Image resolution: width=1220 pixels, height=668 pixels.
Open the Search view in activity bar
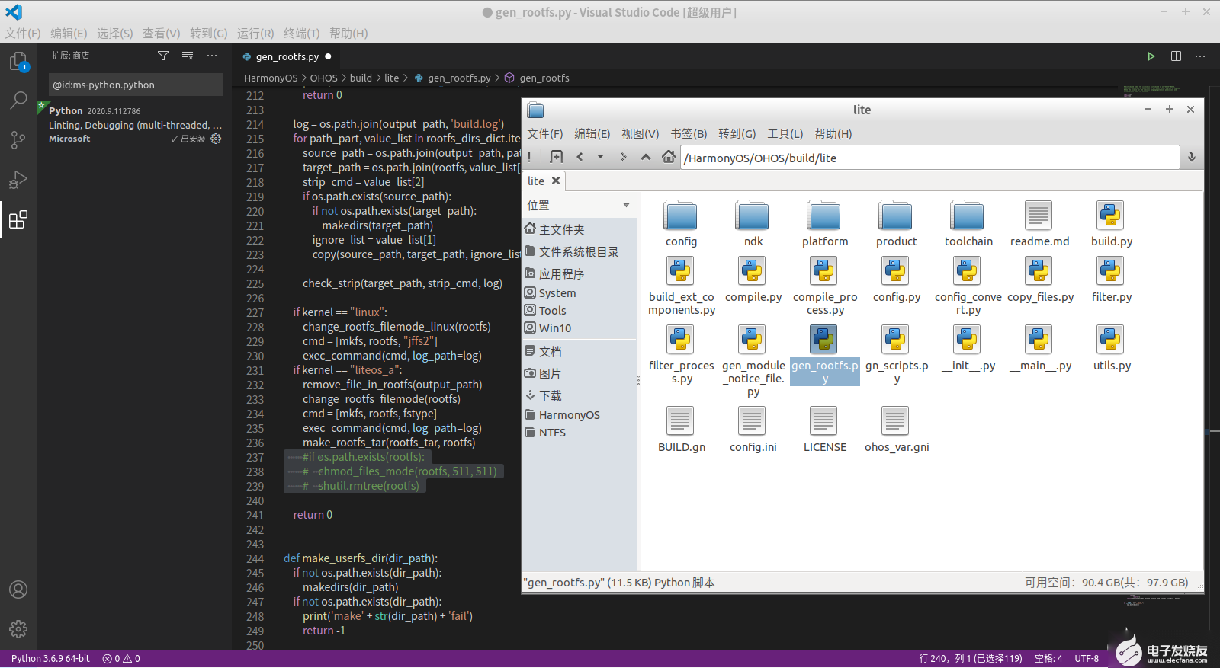click(18, 101)
